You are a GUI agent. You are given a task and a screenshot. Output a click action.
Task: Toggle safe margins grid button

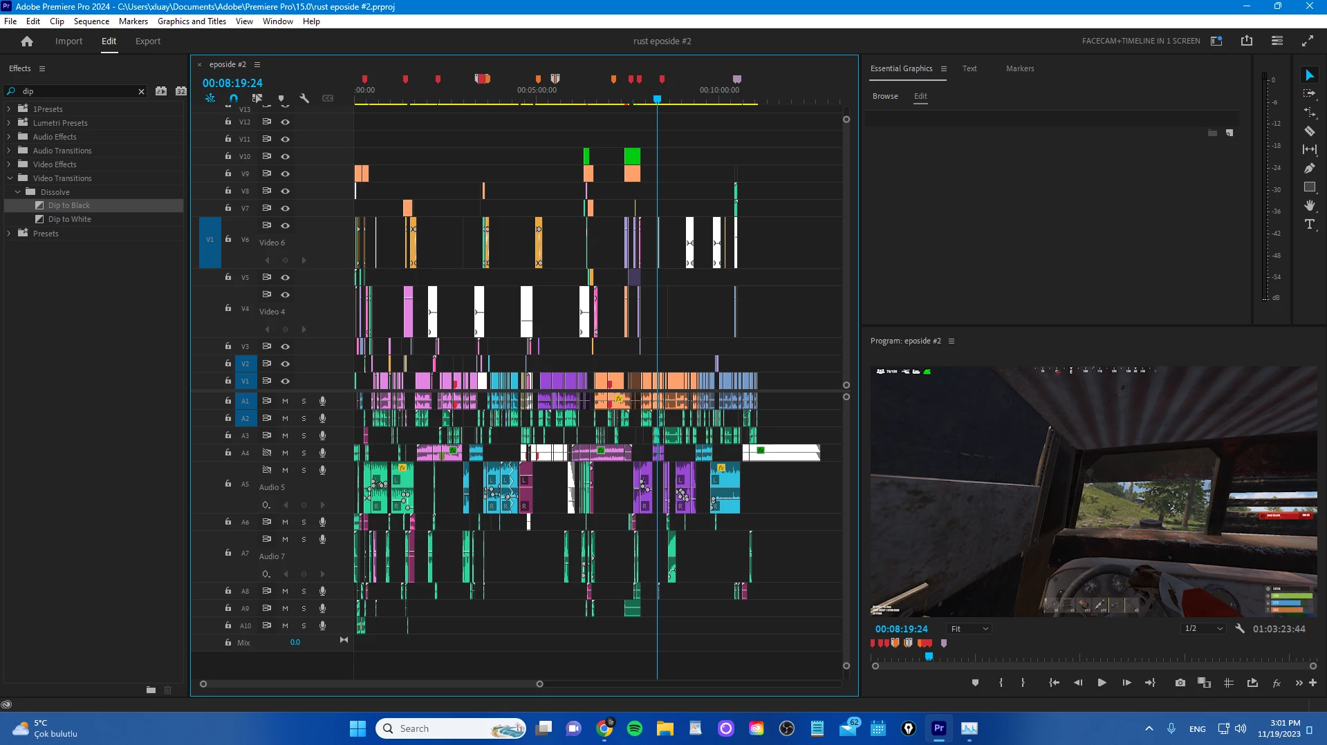pyautogui.click(x=1229, y=683)
